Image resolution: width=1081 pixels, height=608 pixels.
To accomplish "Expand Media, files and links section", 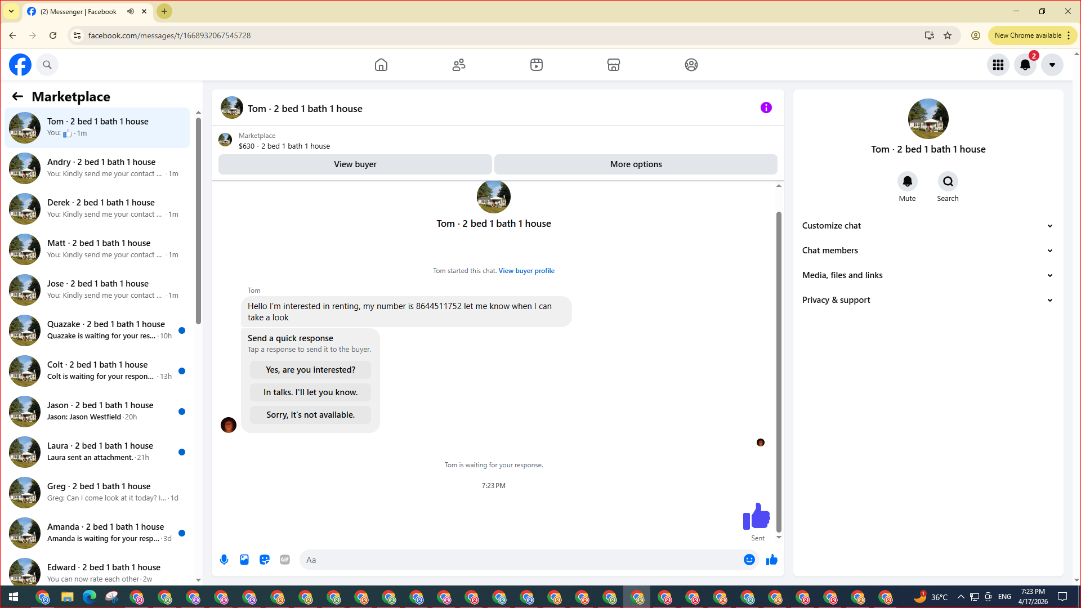I will (x=927, y=275).
